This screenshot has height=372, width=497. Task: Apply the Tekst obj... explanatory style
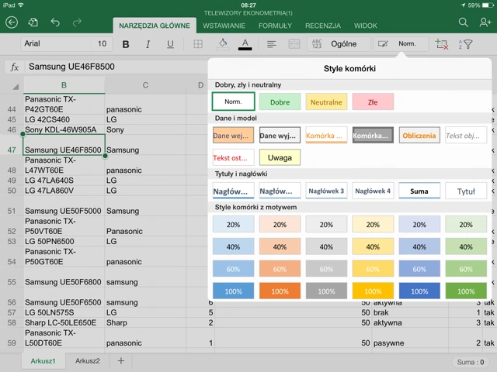pyautogui.click(x=466, y=136)
